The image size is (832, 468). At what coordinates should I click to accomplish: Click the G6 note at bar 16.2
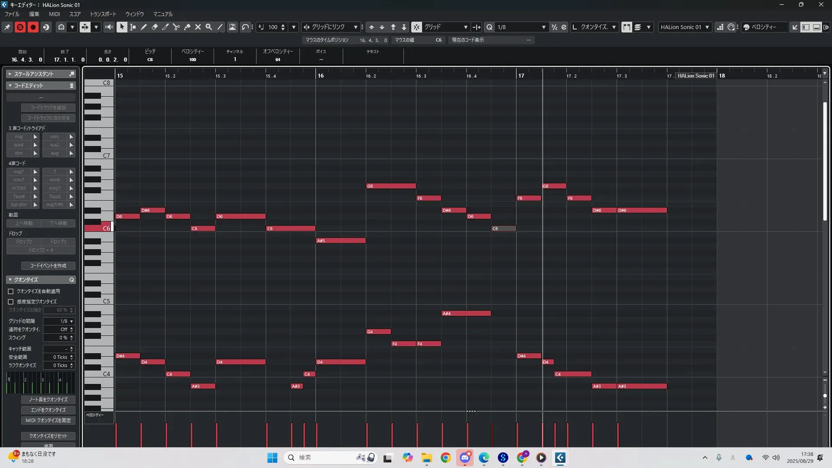(391, 186)
